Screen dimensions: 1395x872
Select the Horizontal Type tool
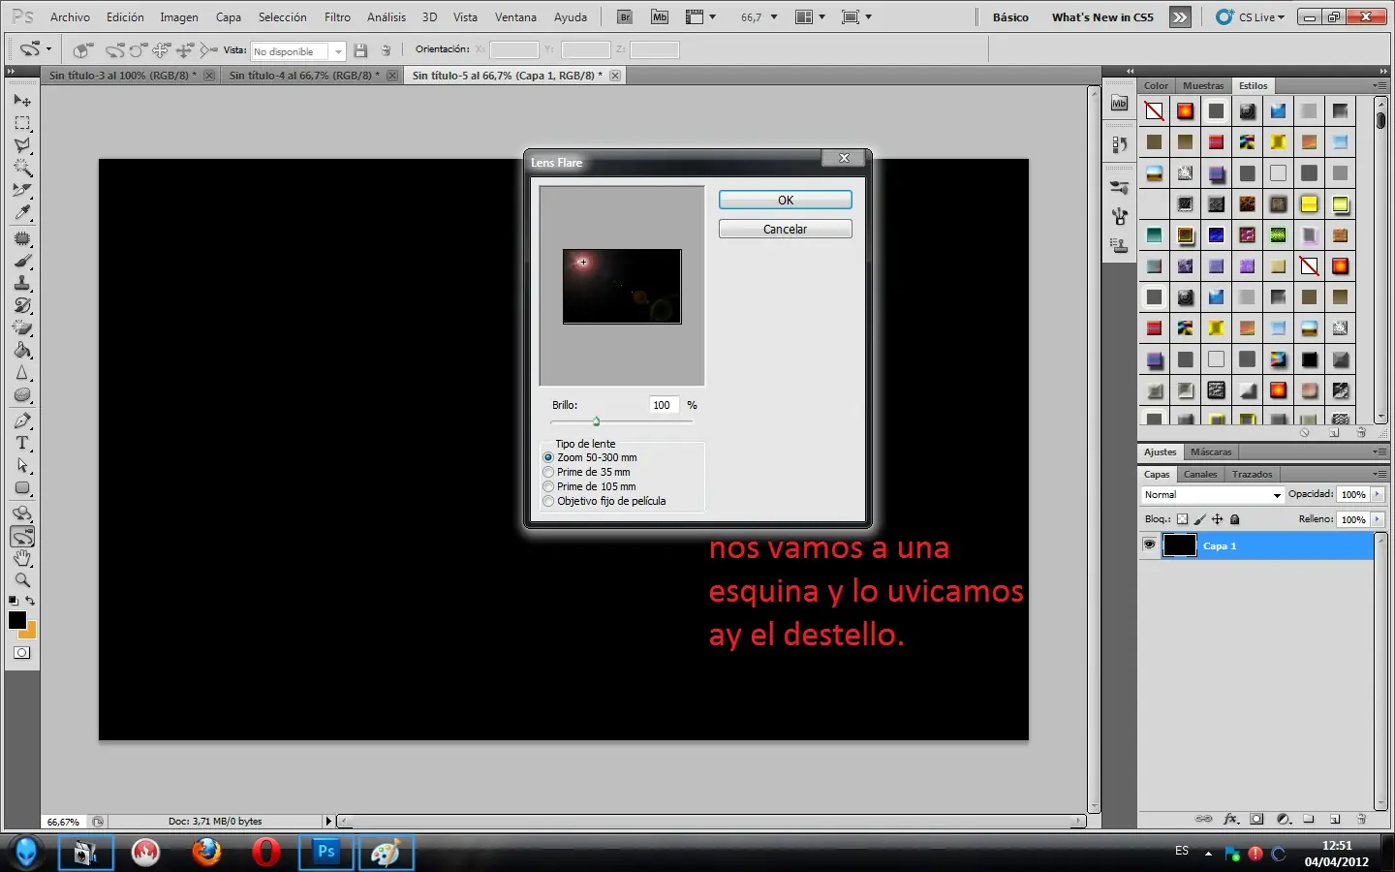coord(22,443)
